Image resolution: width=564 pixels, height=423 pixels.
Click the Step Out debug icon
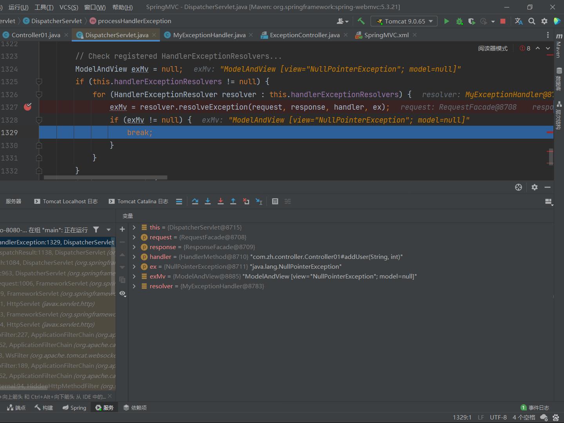pyautogui.click(x=233, y=201)
